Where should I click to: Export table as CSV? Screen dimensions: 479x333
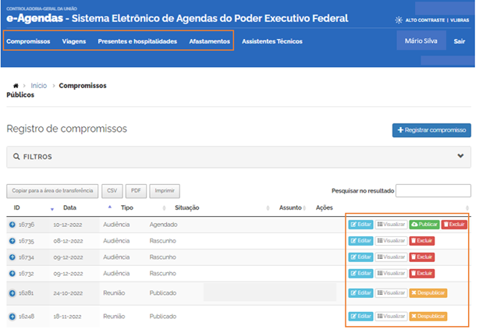[x=112, y=190]
